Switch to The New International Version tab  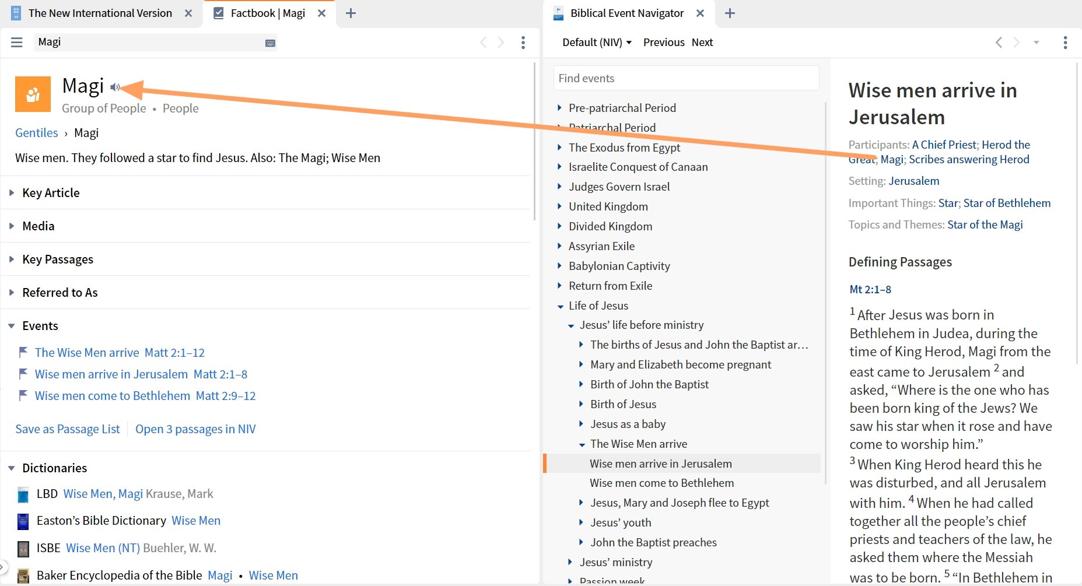[99, 13]
